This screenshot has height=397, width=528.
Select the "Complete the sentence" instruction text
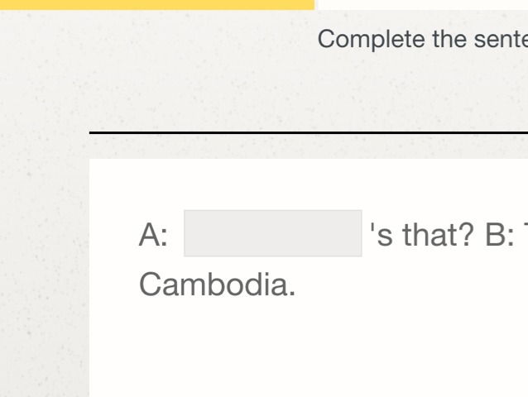tap(422, 39)
